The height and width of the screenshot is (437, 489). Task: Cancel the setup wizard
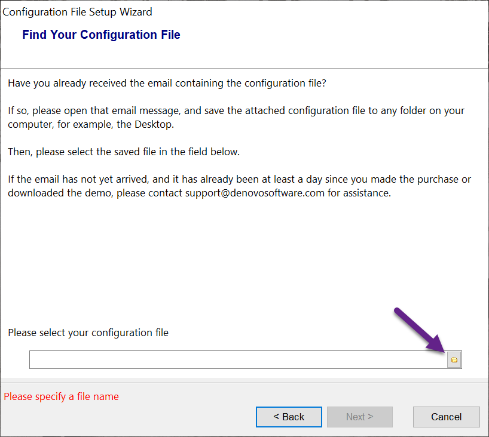click(446, 417)
